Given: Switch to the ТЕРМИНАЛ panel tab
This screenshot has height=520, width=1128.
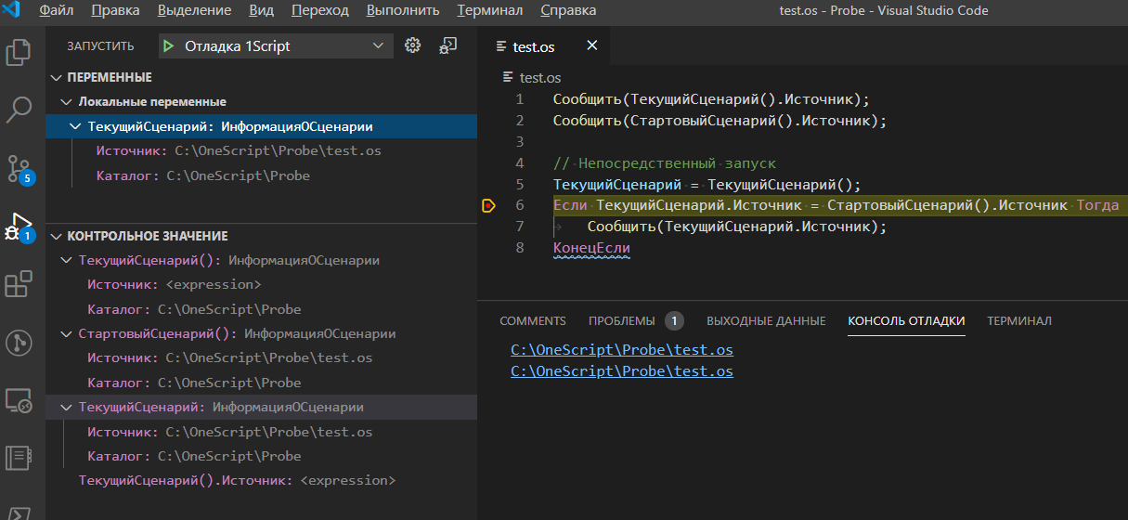Looking at the screenshot, I should tap(1019, 321).
